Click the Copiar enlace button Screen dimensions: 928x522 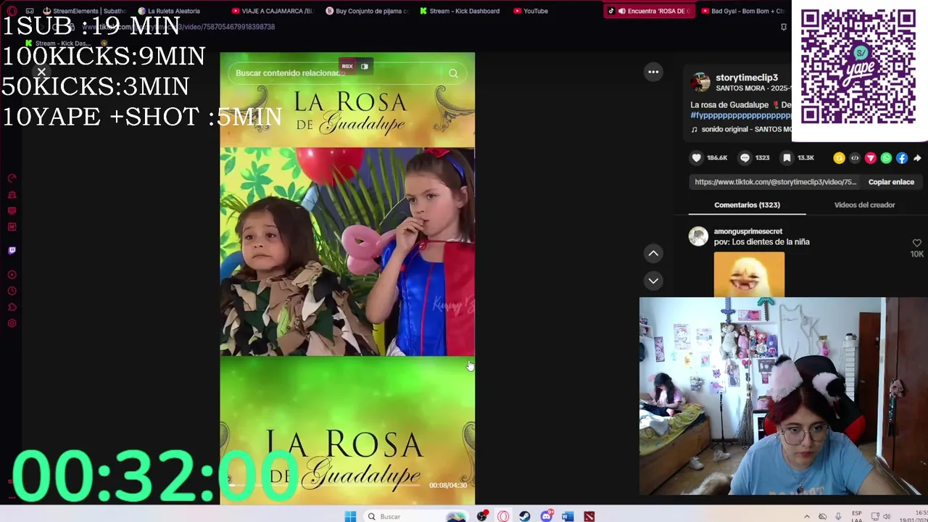(x=891, y=182)
